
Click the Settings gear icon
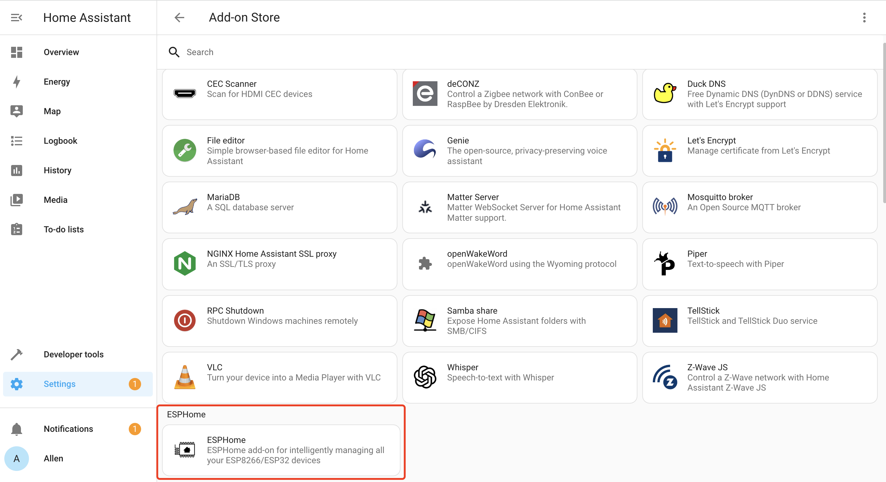(x=17, y=384)
